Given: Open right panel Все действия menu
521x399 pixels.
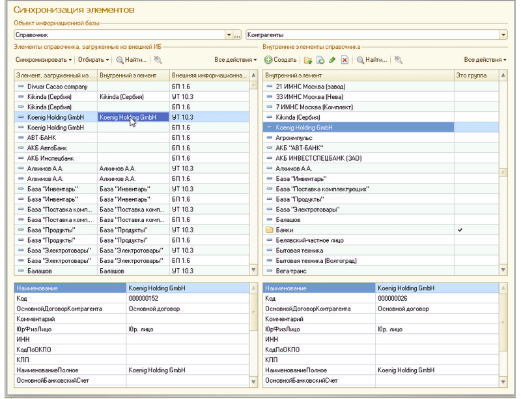Looking at the screenshot, I should coord(485,60).
